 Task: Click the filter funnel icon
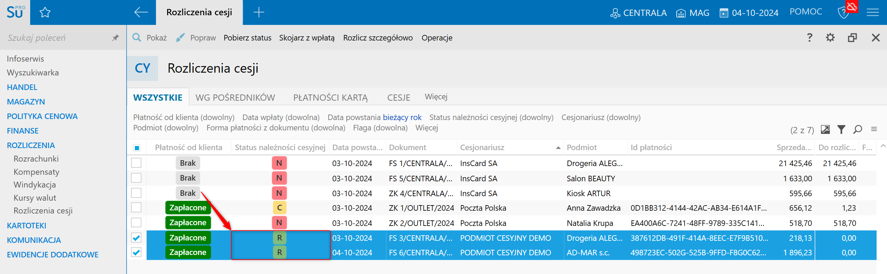[841, 130]
